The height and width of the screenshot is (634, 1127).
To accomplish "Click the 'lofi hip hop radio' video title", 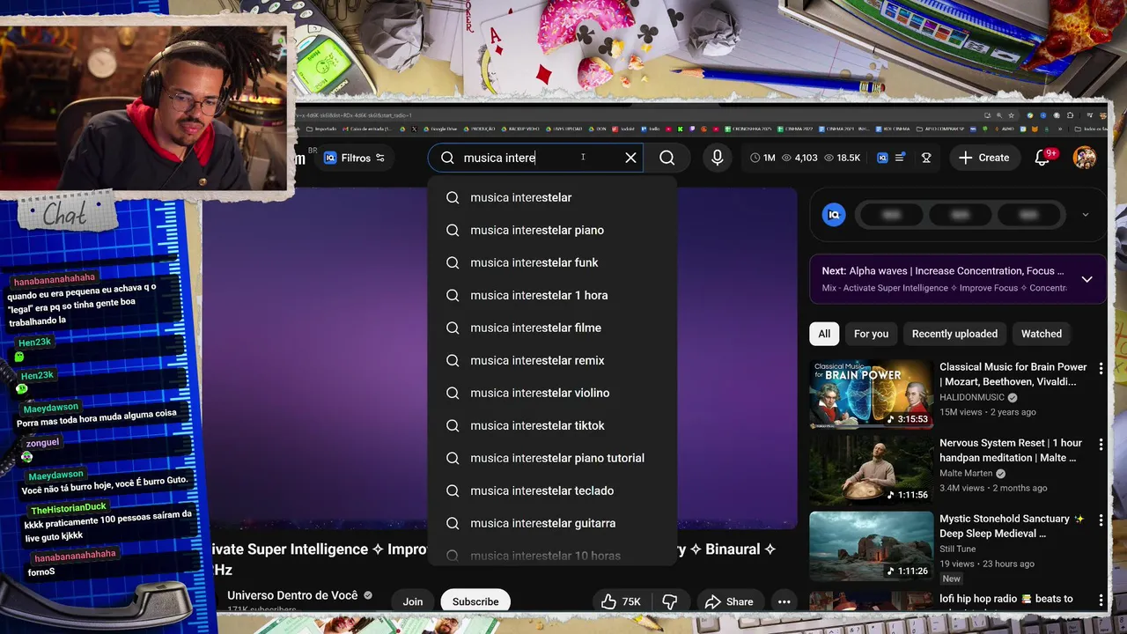I will point(1006,599).
